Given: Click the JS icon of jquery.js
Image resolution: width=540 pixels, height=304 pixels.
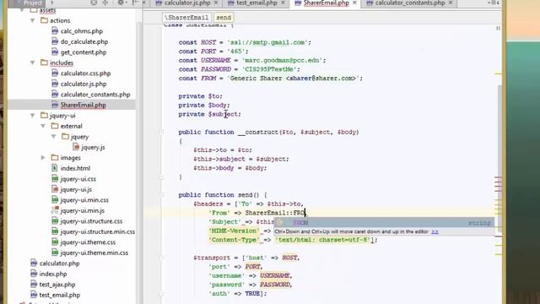Looking at the screenshot, I should (76, 147).
